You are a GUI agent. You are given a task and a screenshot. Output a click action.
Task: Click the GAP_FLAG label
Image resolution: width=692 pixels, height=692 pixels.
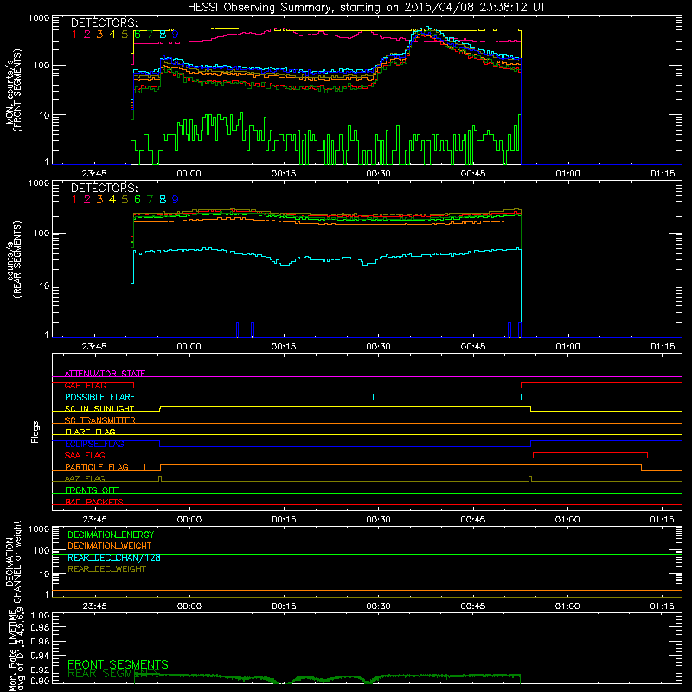pos(85,385)
